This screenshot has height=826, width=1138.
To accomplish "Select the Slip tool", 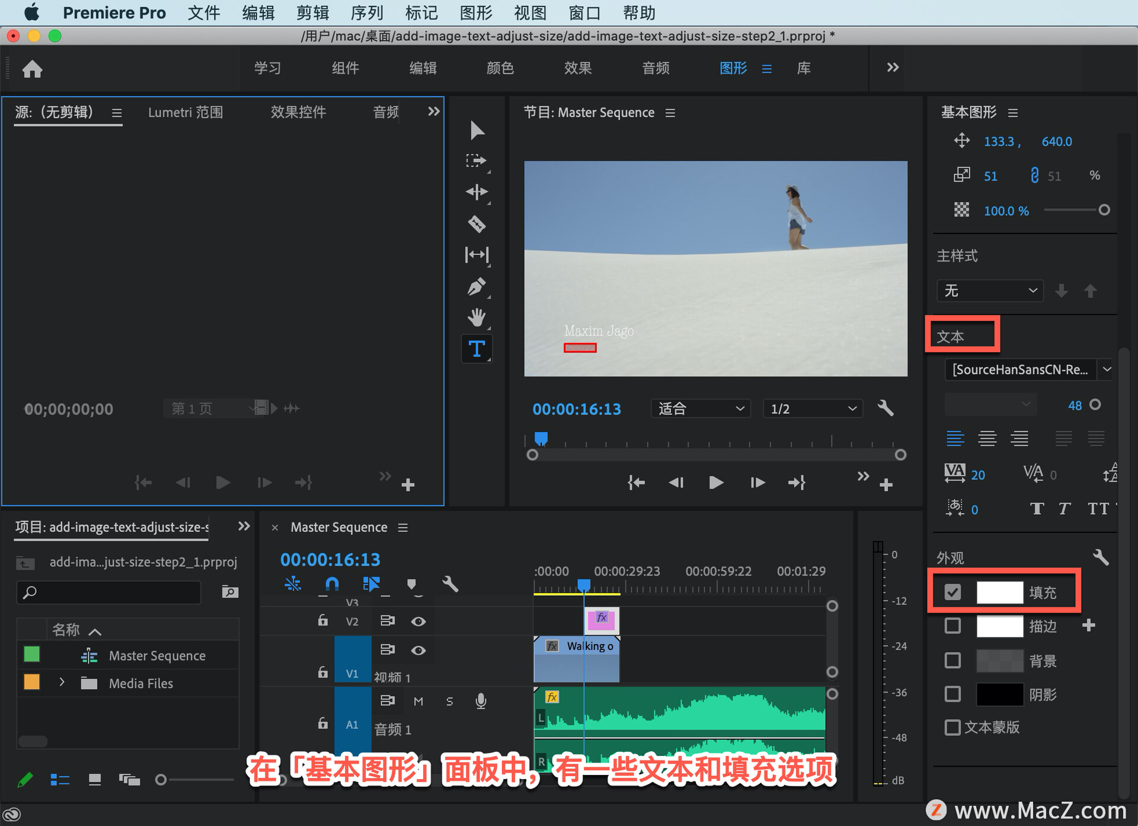I will pyautogui.click(x=477, y=255).
